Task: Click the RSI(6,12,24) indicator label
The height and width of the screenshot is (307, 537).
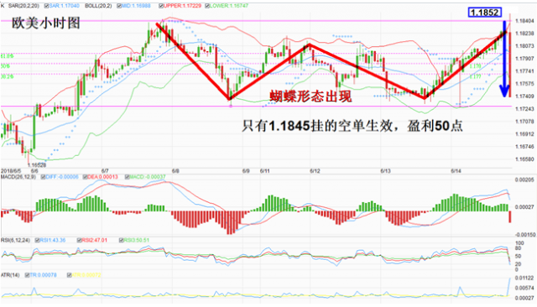Action: (x=15, y=240)
